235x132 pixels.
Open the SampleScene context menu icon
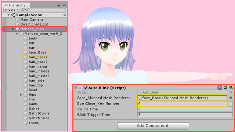[x=64, y=15]
